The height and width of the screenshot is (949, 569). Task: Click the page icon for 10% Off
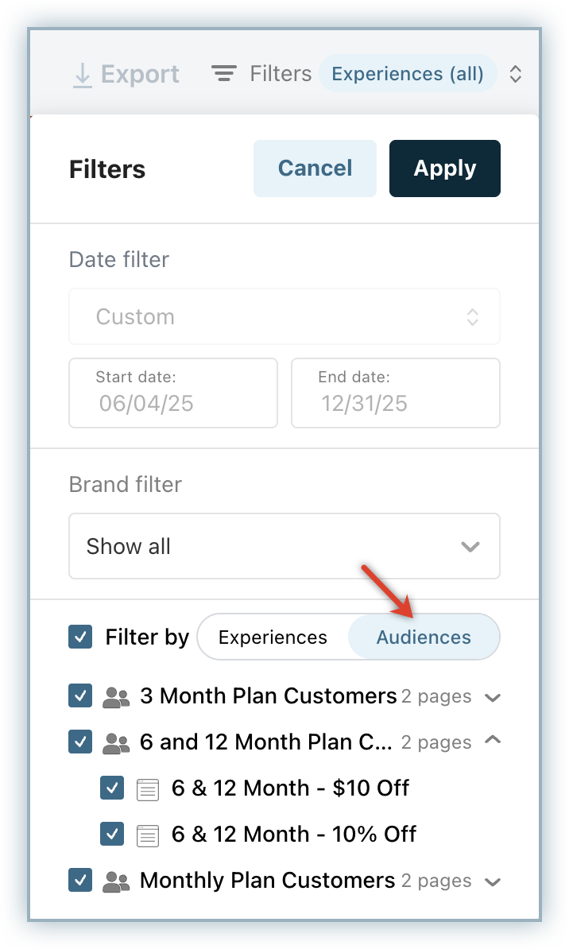[x=147, y=835]
